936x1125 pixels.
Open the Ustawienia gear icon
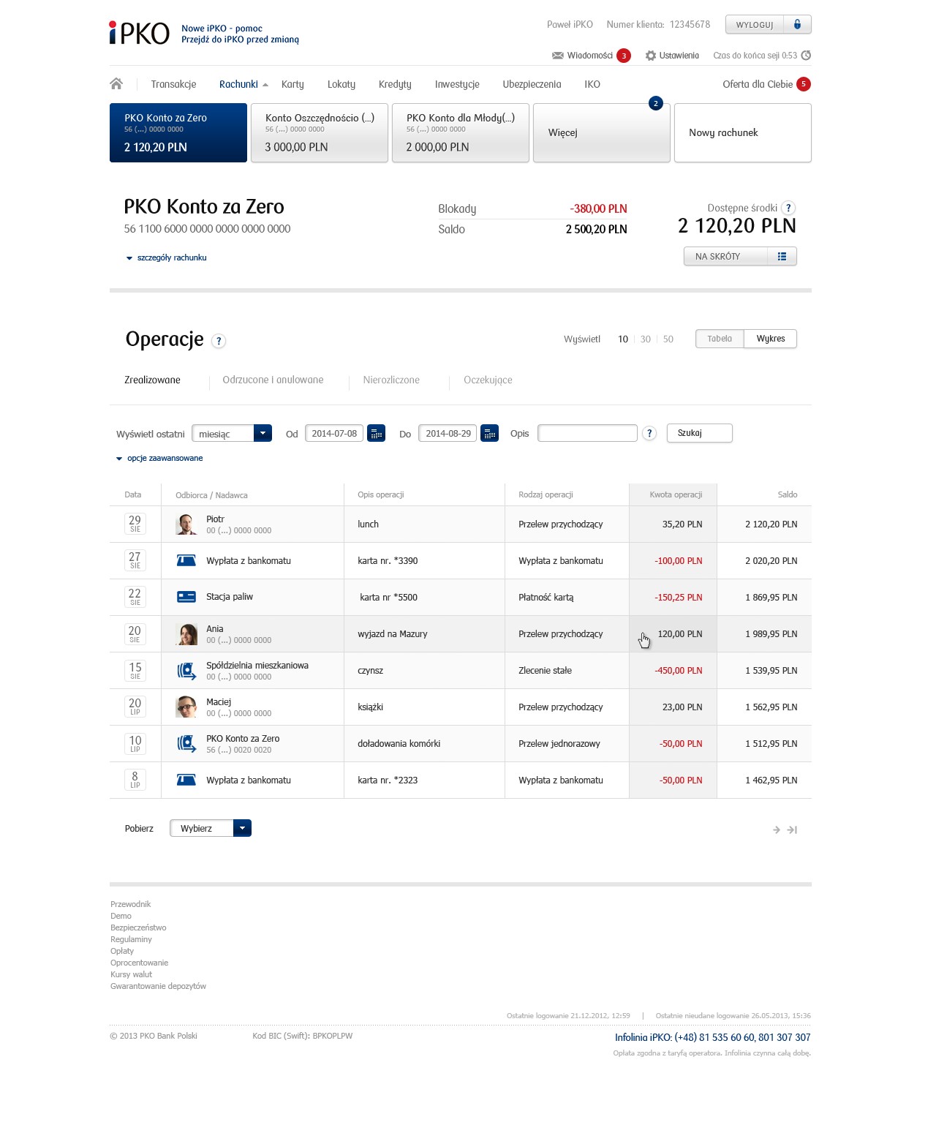651,56
